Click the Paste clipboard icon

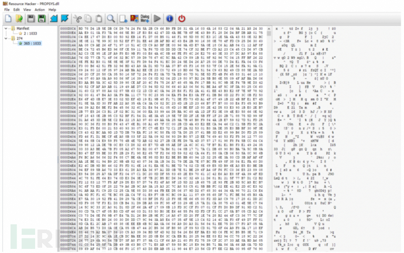point(99,19)
